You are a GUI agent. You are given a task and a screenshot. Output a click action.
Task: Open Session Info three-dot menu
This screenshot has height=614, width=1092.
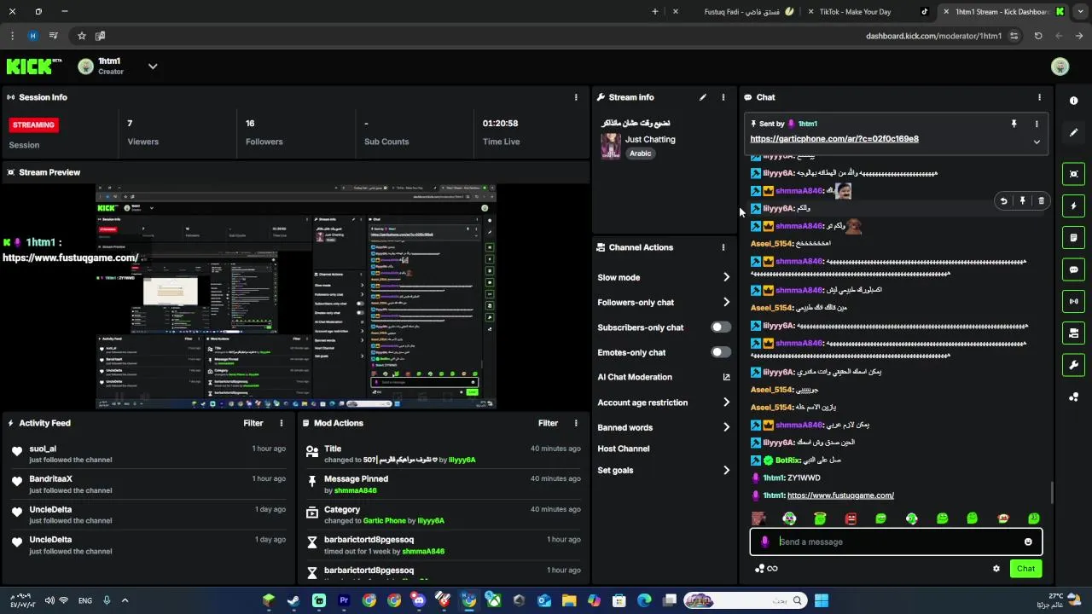click(x=576, y=97)
